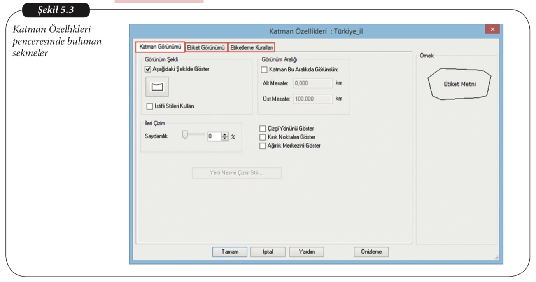Click the Önizleme preview button
Screen dimensions: 536x282
[371, 252]
